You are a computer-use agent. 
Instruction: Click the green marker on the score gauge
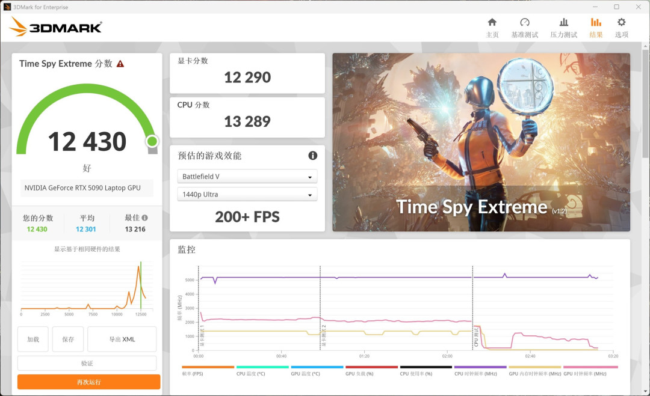152,142
